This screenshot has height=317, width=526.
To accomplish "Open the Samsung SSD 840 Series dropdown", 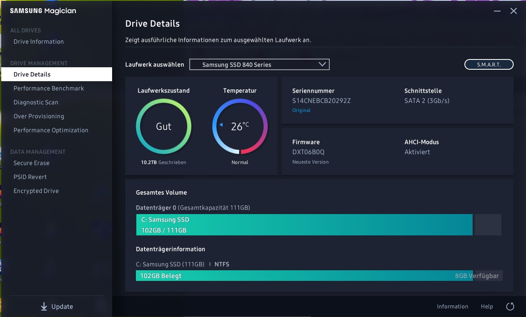I will click(x=259, y=64).
